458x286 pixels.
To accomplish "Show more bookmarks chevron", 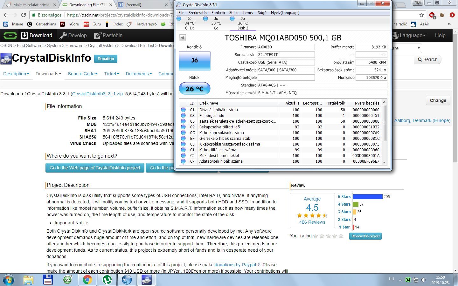I will pos(449,24).
